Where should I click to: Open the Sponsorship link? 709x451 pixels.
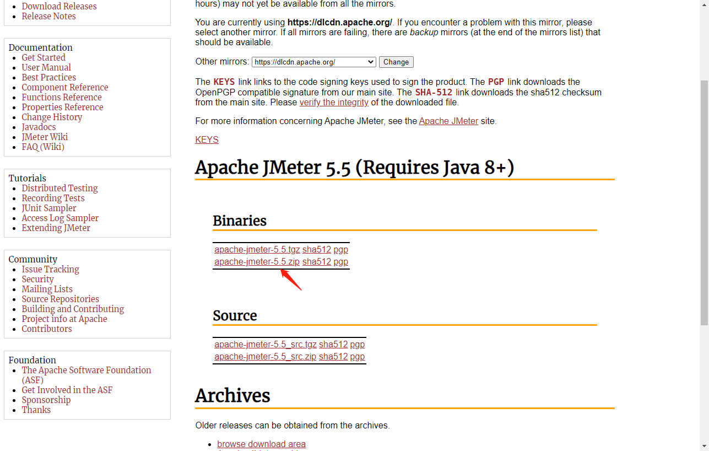click(x=46, y=400)
